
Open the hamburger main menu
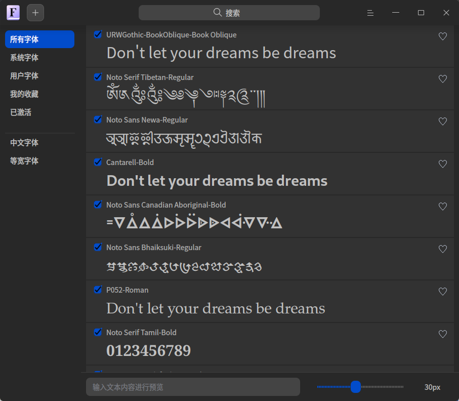pyautogui.click(x=370, y=13)
